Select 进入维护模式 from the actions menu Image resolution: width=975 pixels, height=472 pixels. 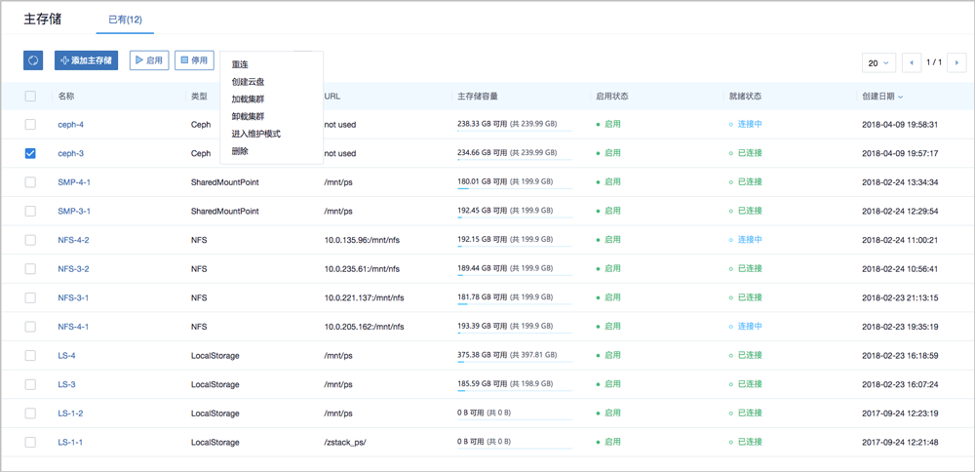pyautogui.click(x=255, y=134)
